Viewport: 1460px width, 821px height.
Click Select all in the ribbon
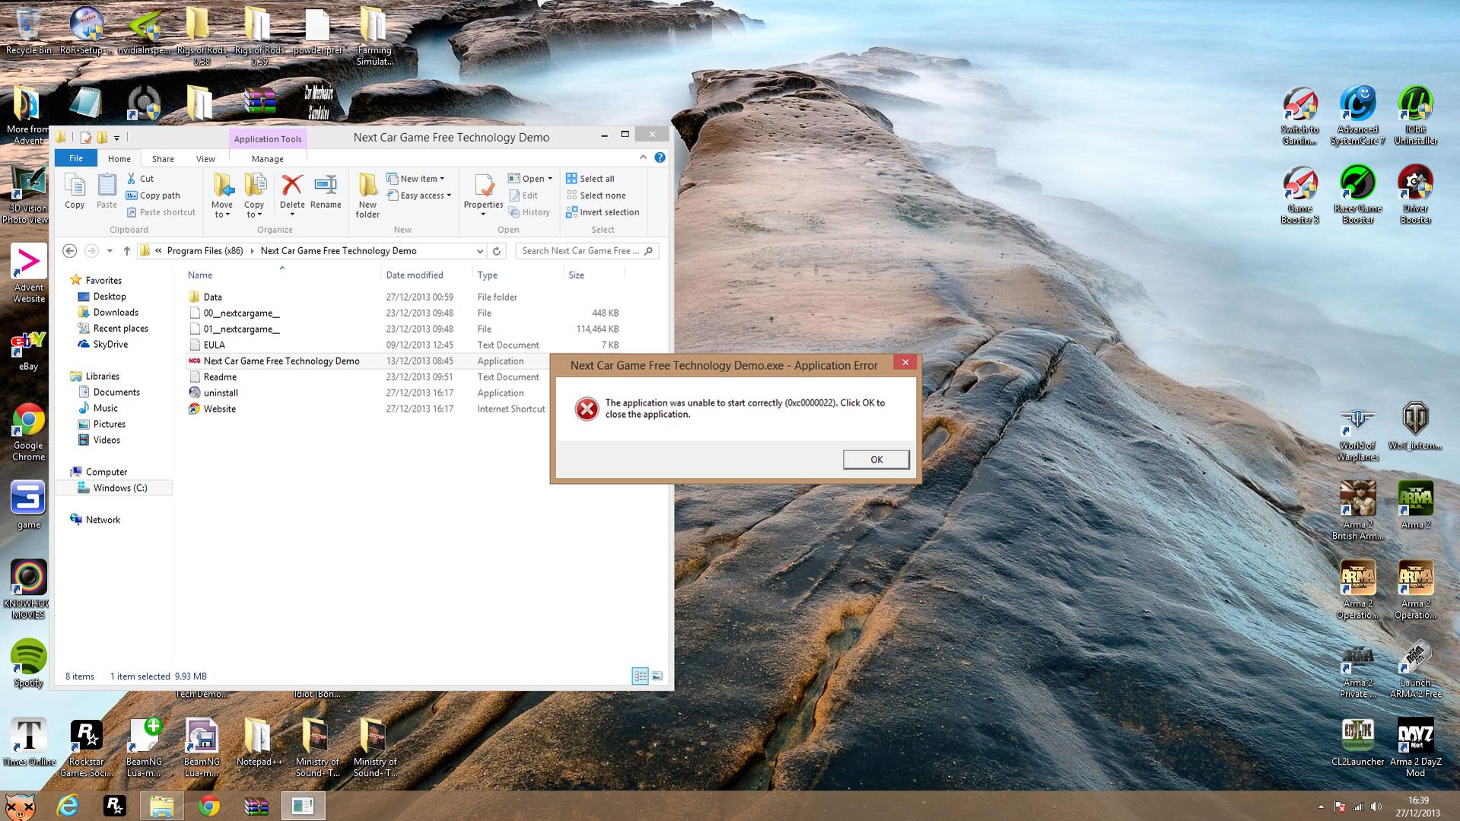point(590,179)
